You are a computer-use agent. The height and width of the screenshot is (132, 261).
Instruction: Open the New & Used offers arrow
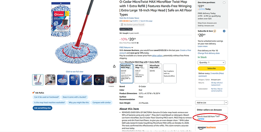click(225, 117)
